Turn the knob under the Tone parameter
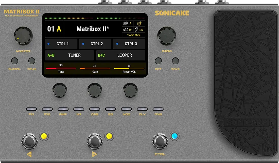The height and width of the screenshot is (163, 279). pos(60,90)
